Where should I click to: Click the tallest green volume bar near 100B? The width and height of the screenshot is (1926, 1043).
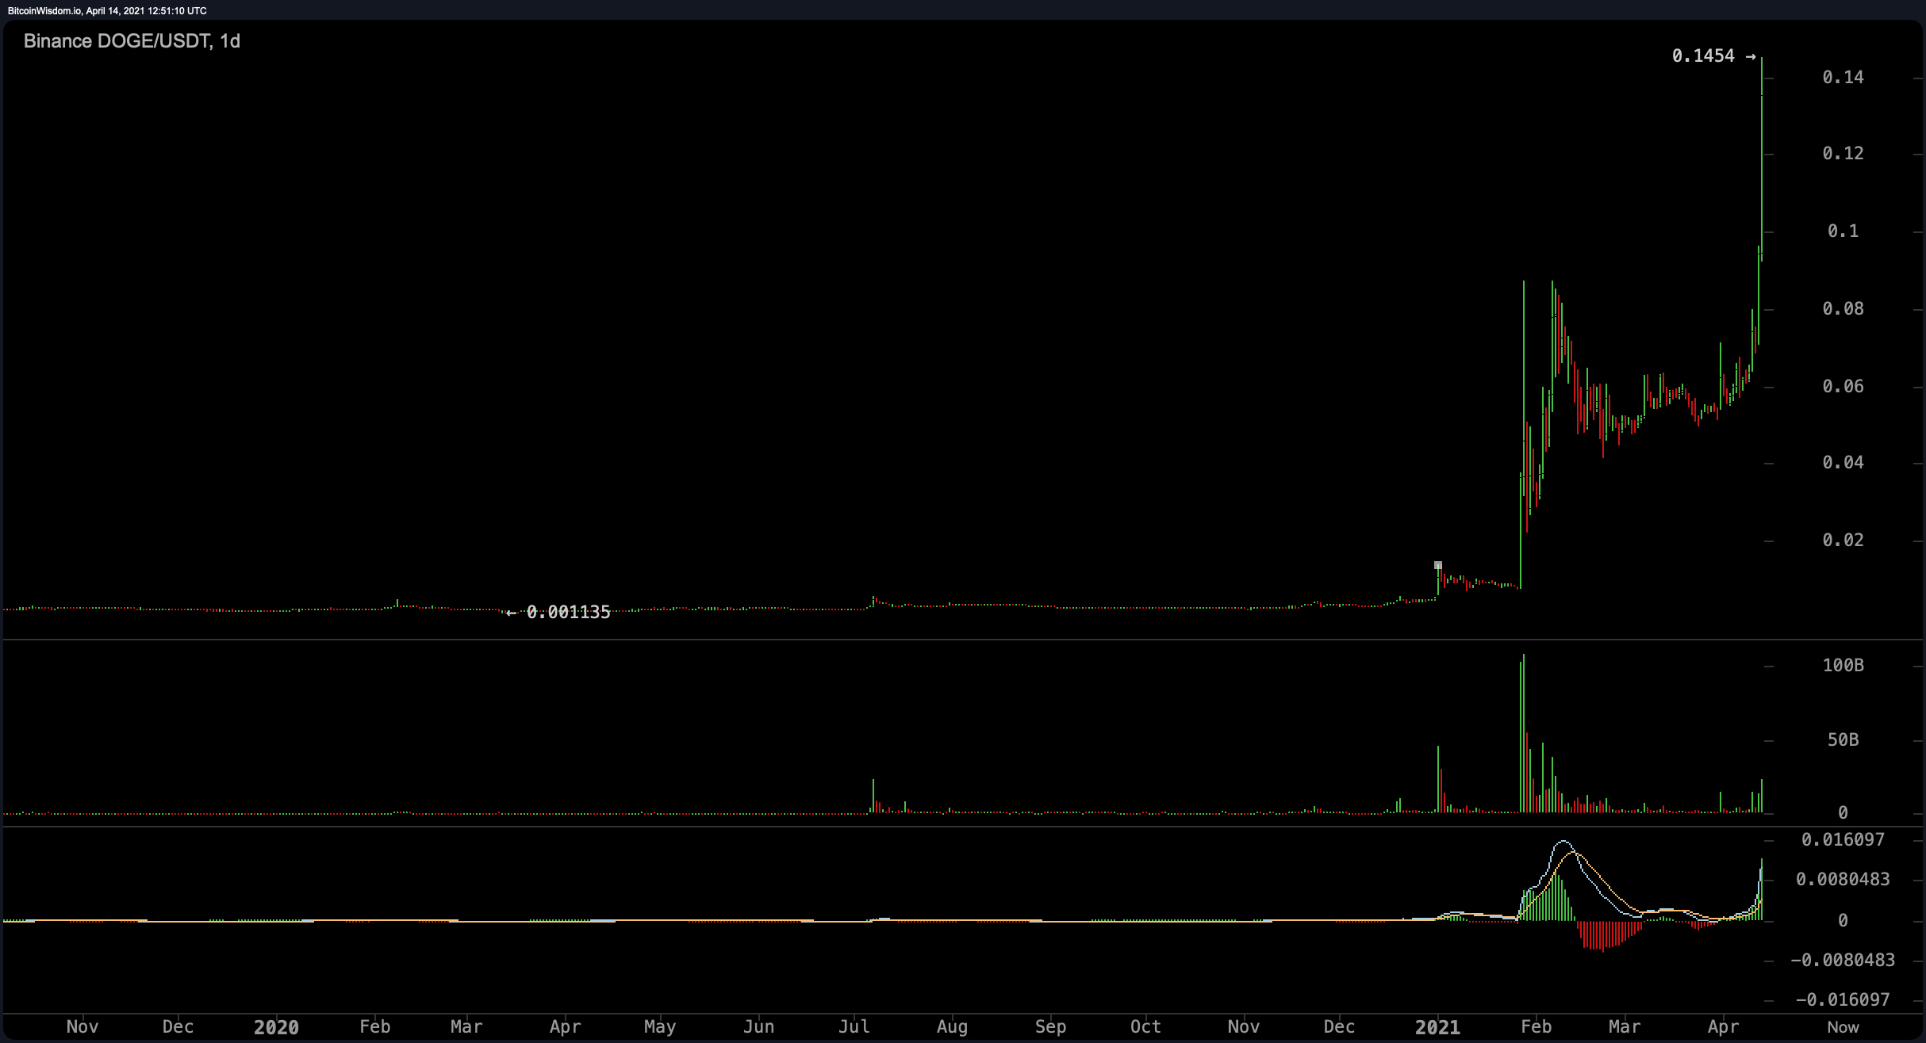pyautogui.click(x=1523, y=733)
